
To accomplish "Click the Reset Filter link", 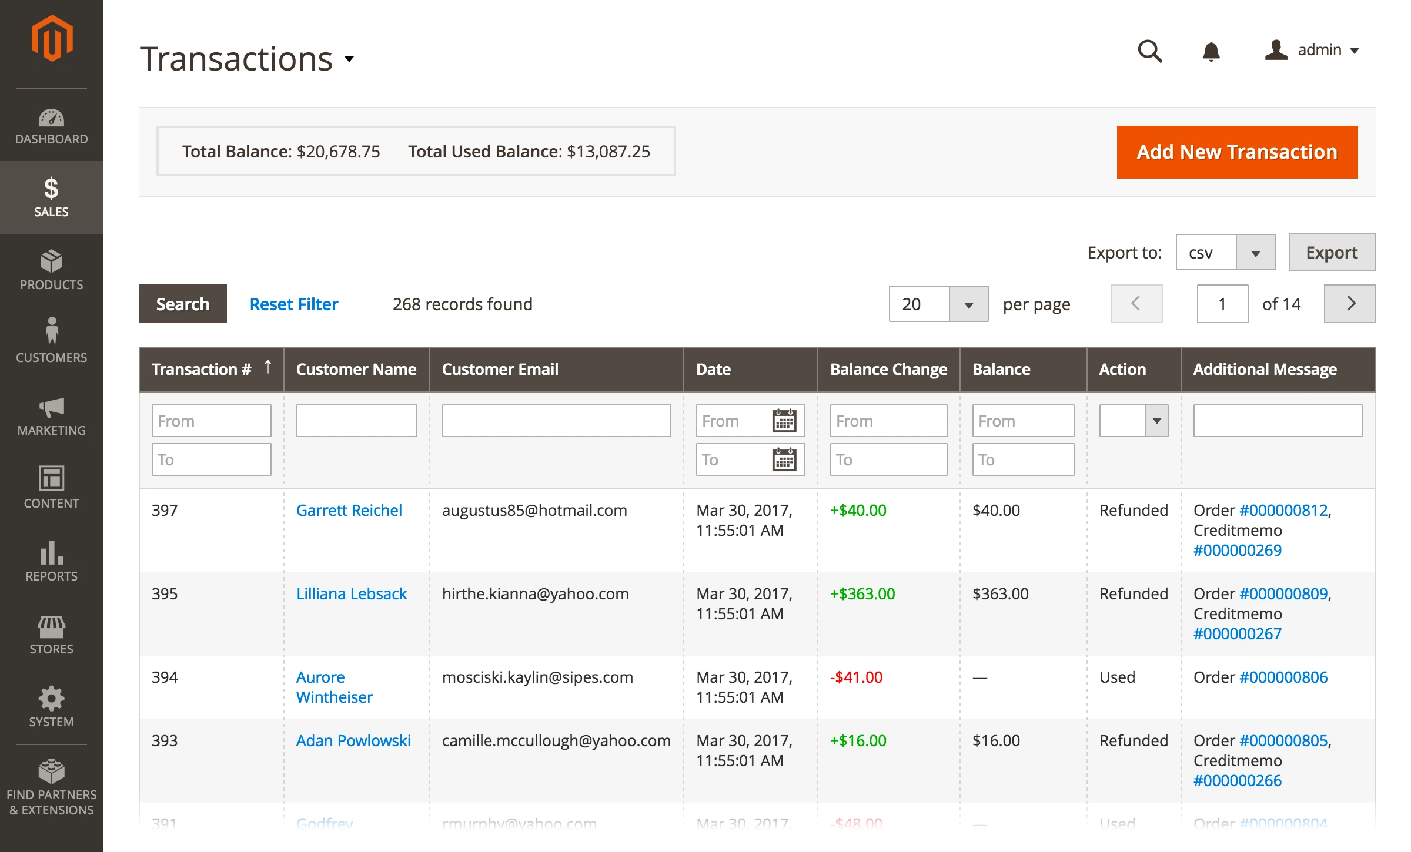I will click(x=294, y=304).
